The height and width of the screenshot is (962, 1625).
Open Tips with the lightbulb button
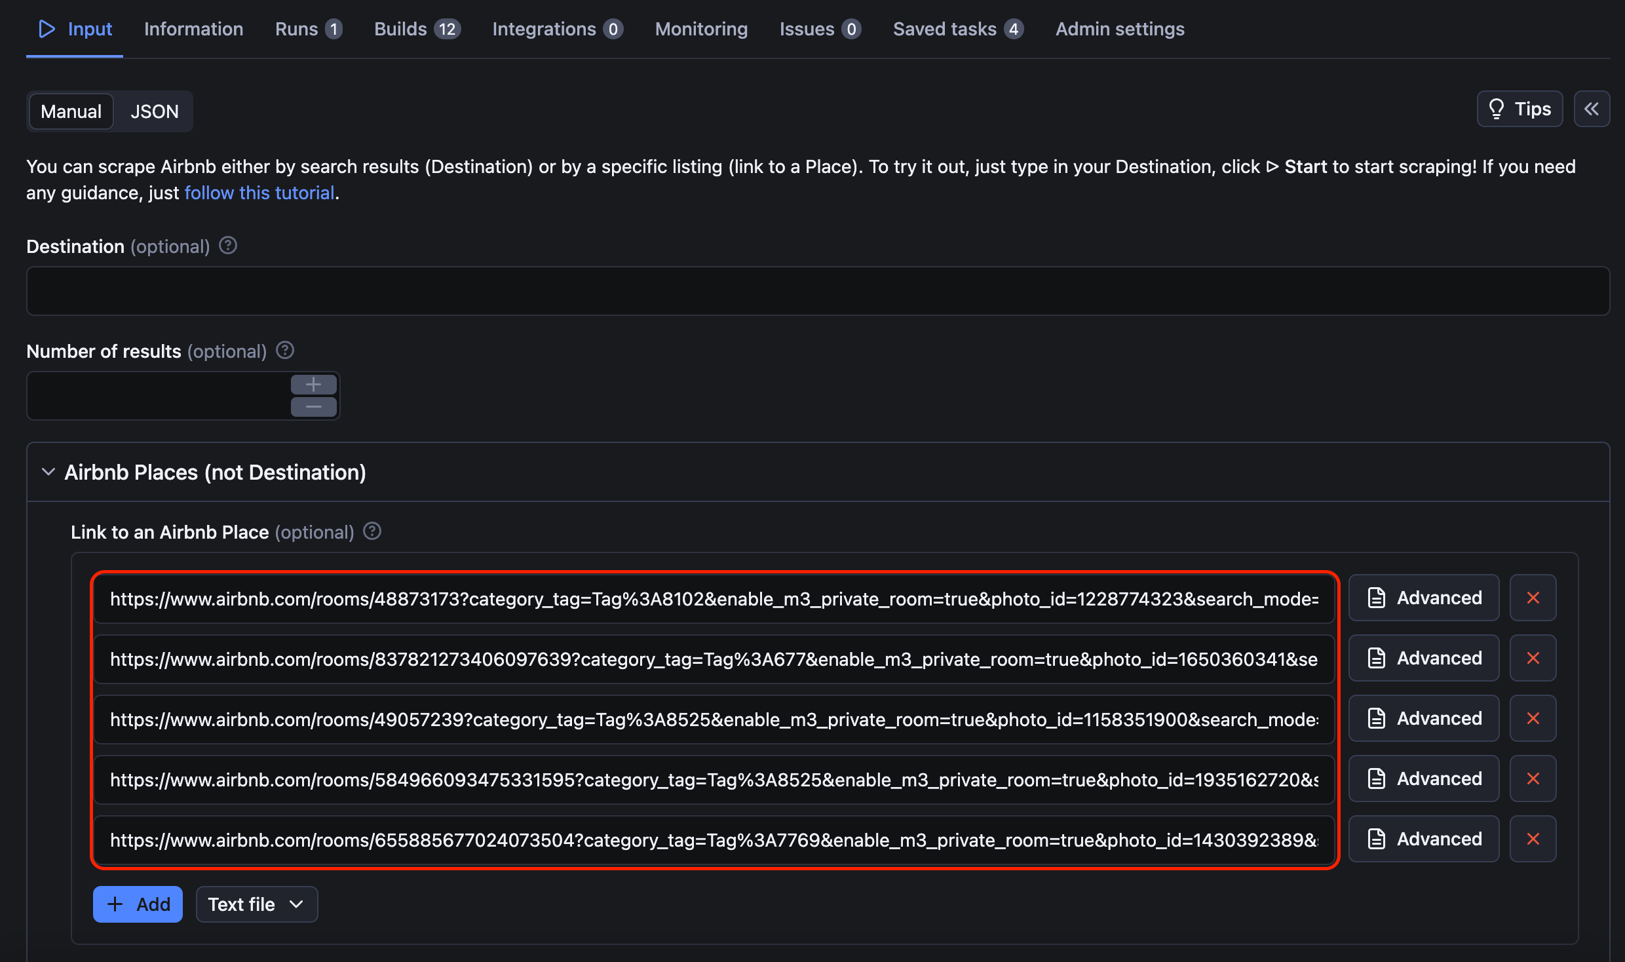pyautogui.click(x=1520, y=109)
